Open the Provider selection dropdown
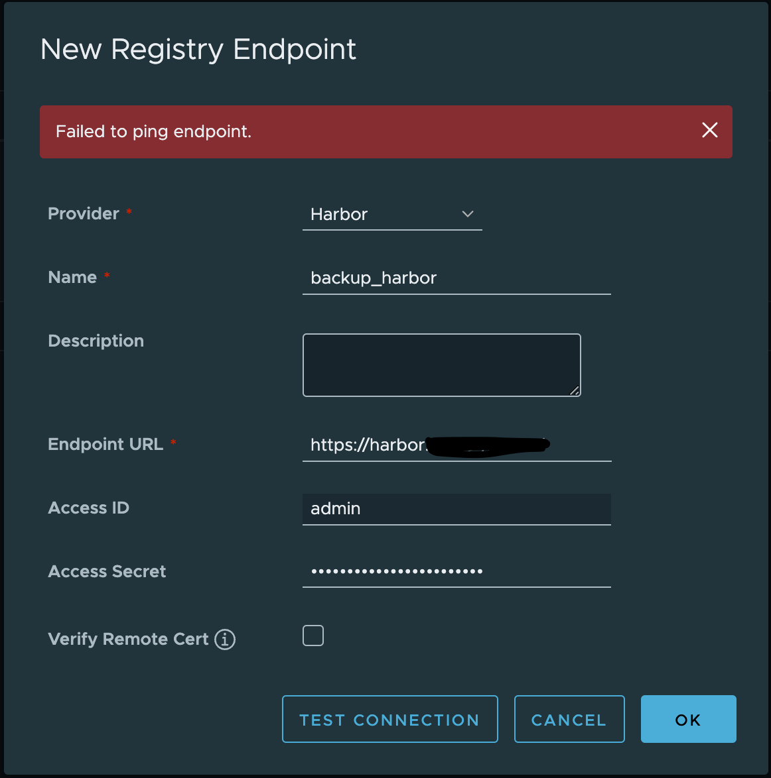Screen dimensions: 771x778 391,214
